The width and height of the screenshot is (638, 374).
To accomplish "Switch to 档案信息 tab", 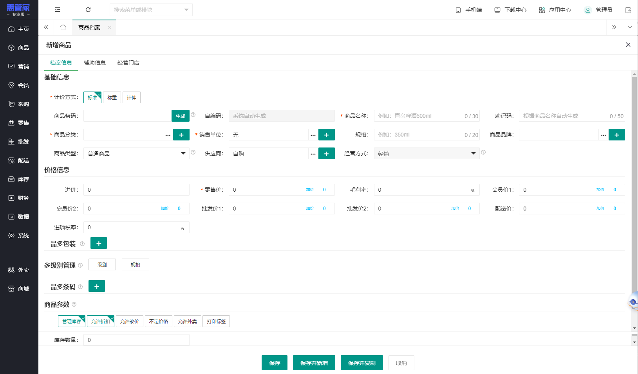I will [61, 63].
